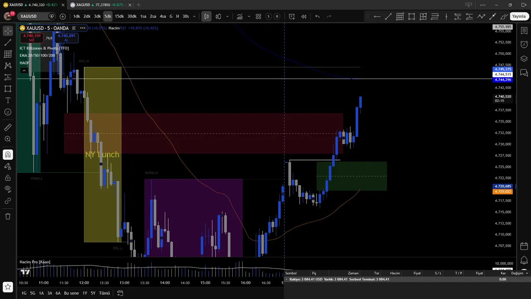Viewport: 531px width, 299px height.
Task: Select the bars chart type button
Action: [x=206, y=16]
